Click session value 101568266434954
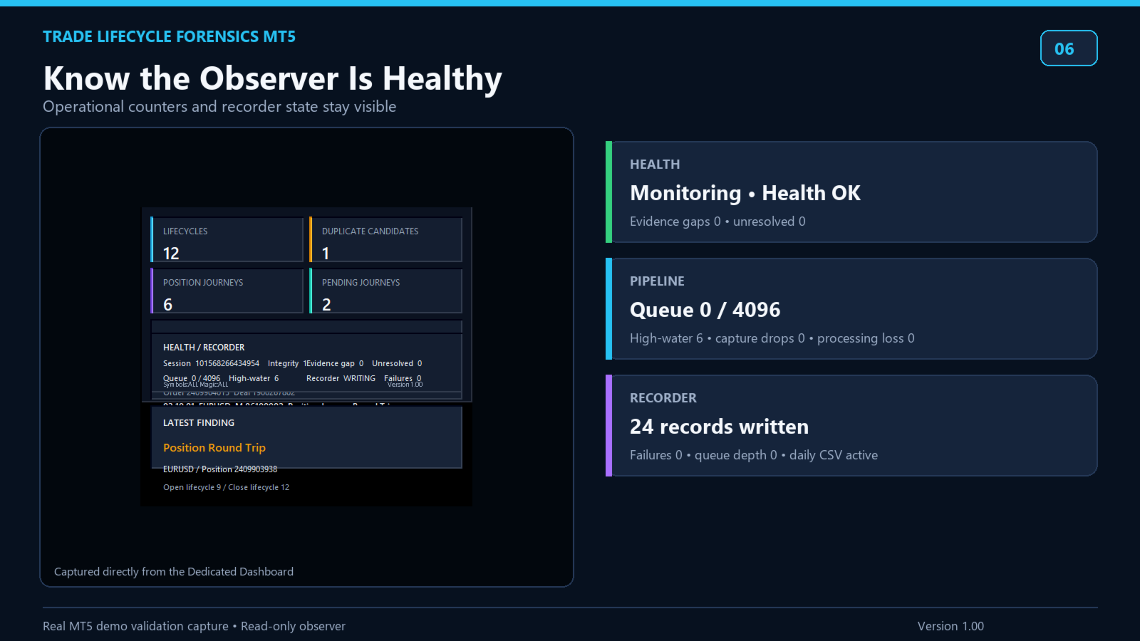This screenshot has width=1140, height=641. coord(227,363)
